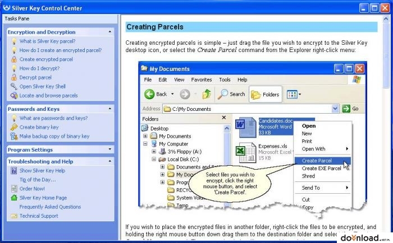The image size is (393, 243).
Task: Collapse My Computer node in the Folders tree
Action: (145, 144)
